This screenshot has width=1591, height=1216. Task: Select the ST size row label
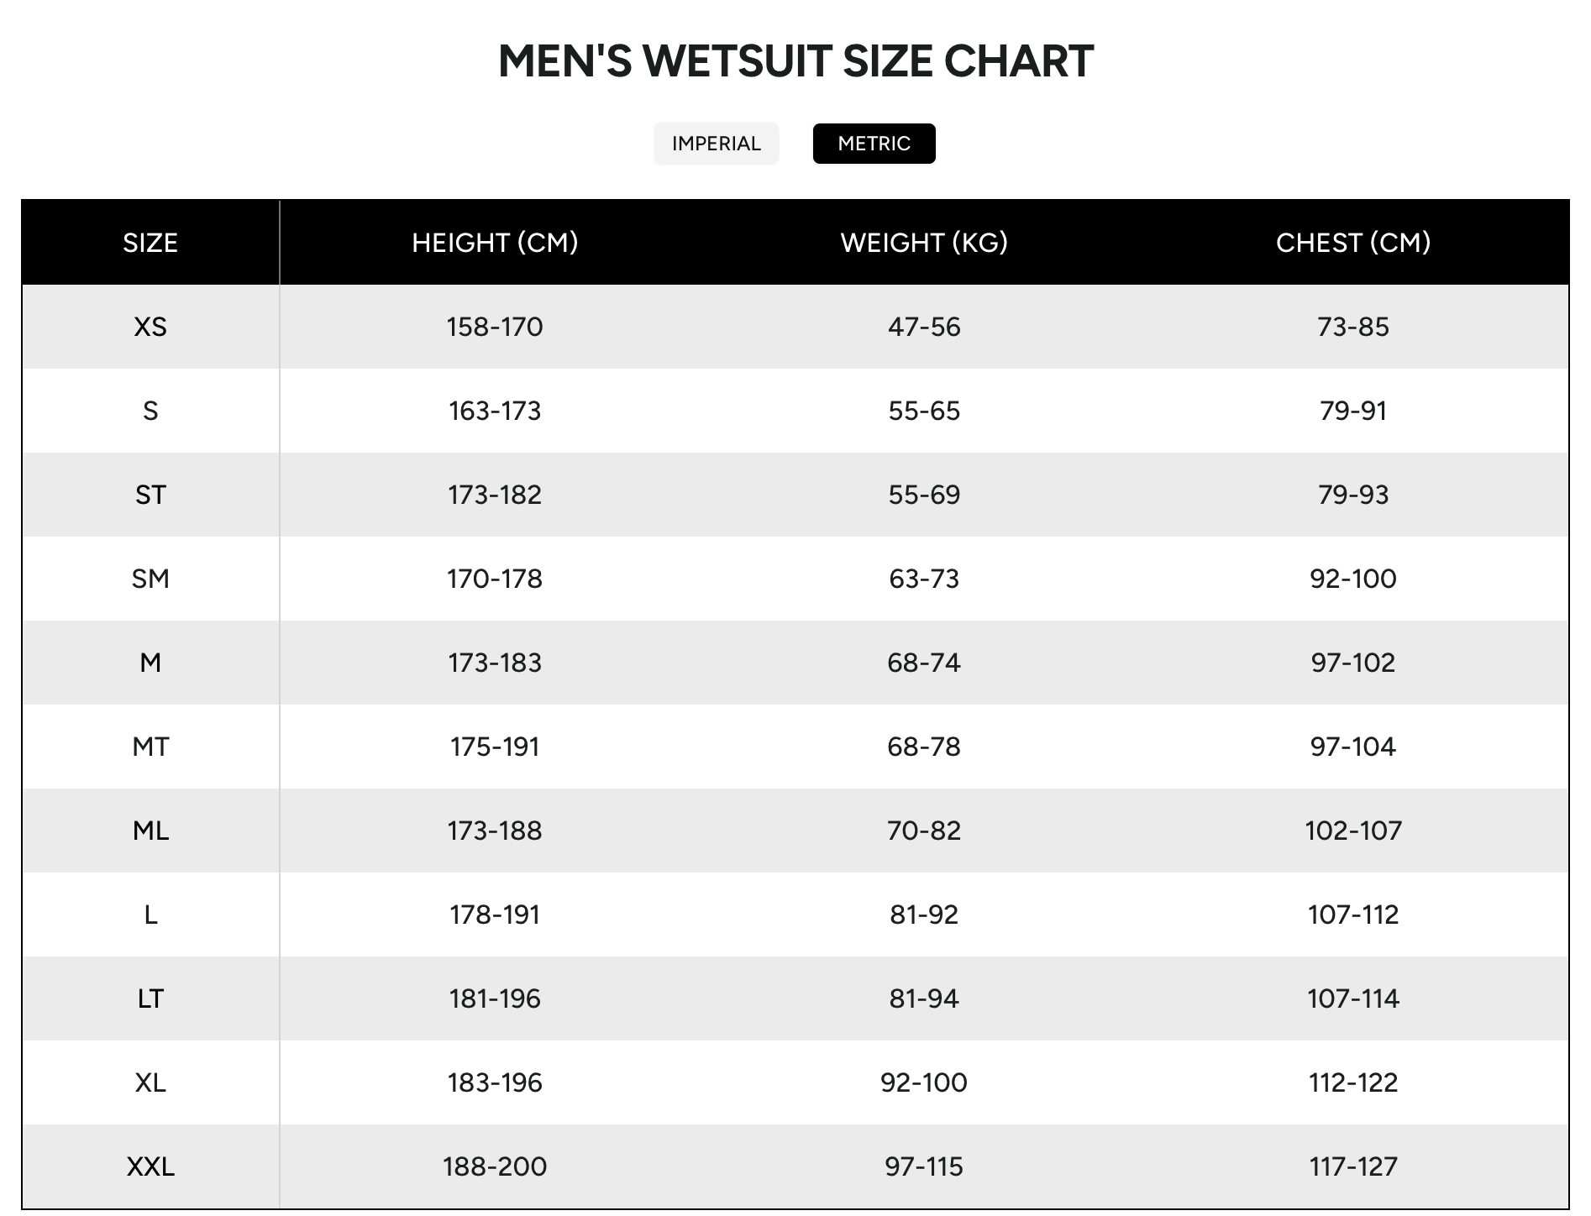click(x=150, y=495)
